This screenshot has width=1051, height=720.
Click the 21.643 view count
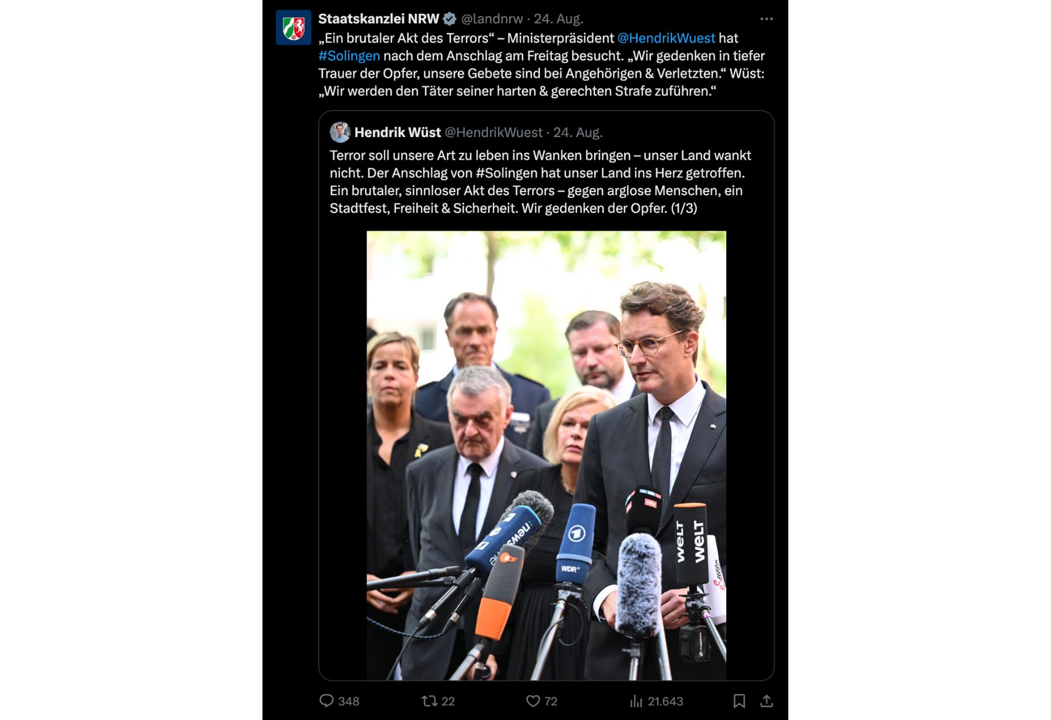[665, 701]
